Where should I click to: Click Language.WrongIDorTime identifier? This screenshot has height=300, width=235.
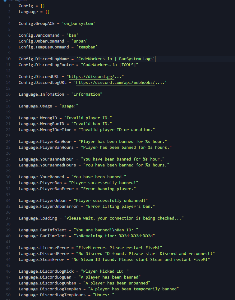(45, 130)
